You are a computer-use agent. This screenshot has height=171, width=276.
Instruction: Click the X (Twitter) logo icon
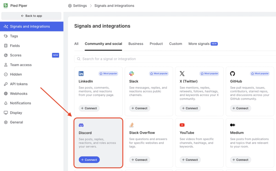click(182, 74)
